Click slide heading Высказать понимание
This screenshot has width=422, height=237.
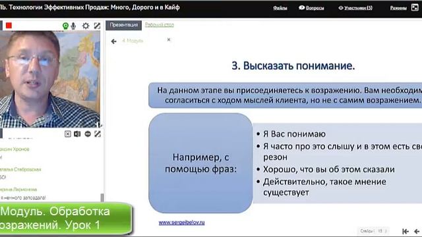pos(293,66)
